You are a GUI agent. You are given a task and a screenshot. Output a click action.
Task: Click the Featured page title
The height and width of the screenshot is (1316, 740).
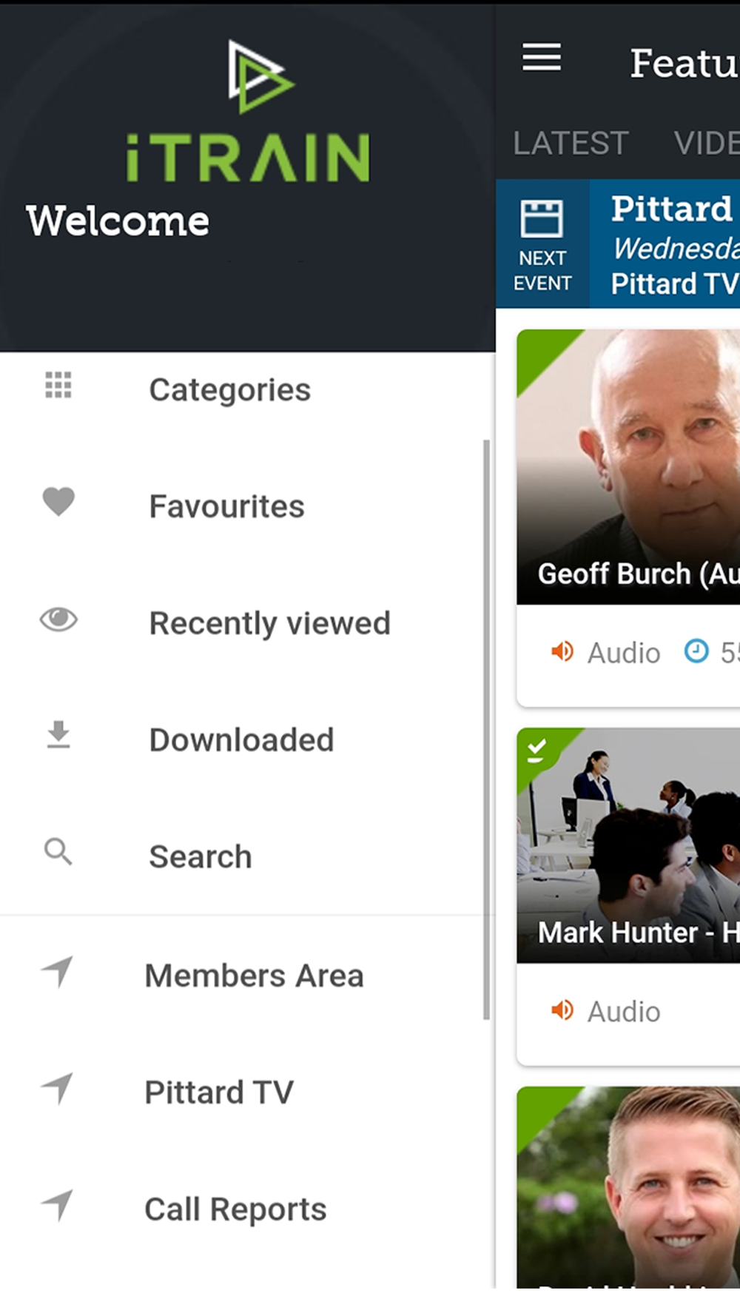[684, 63]
